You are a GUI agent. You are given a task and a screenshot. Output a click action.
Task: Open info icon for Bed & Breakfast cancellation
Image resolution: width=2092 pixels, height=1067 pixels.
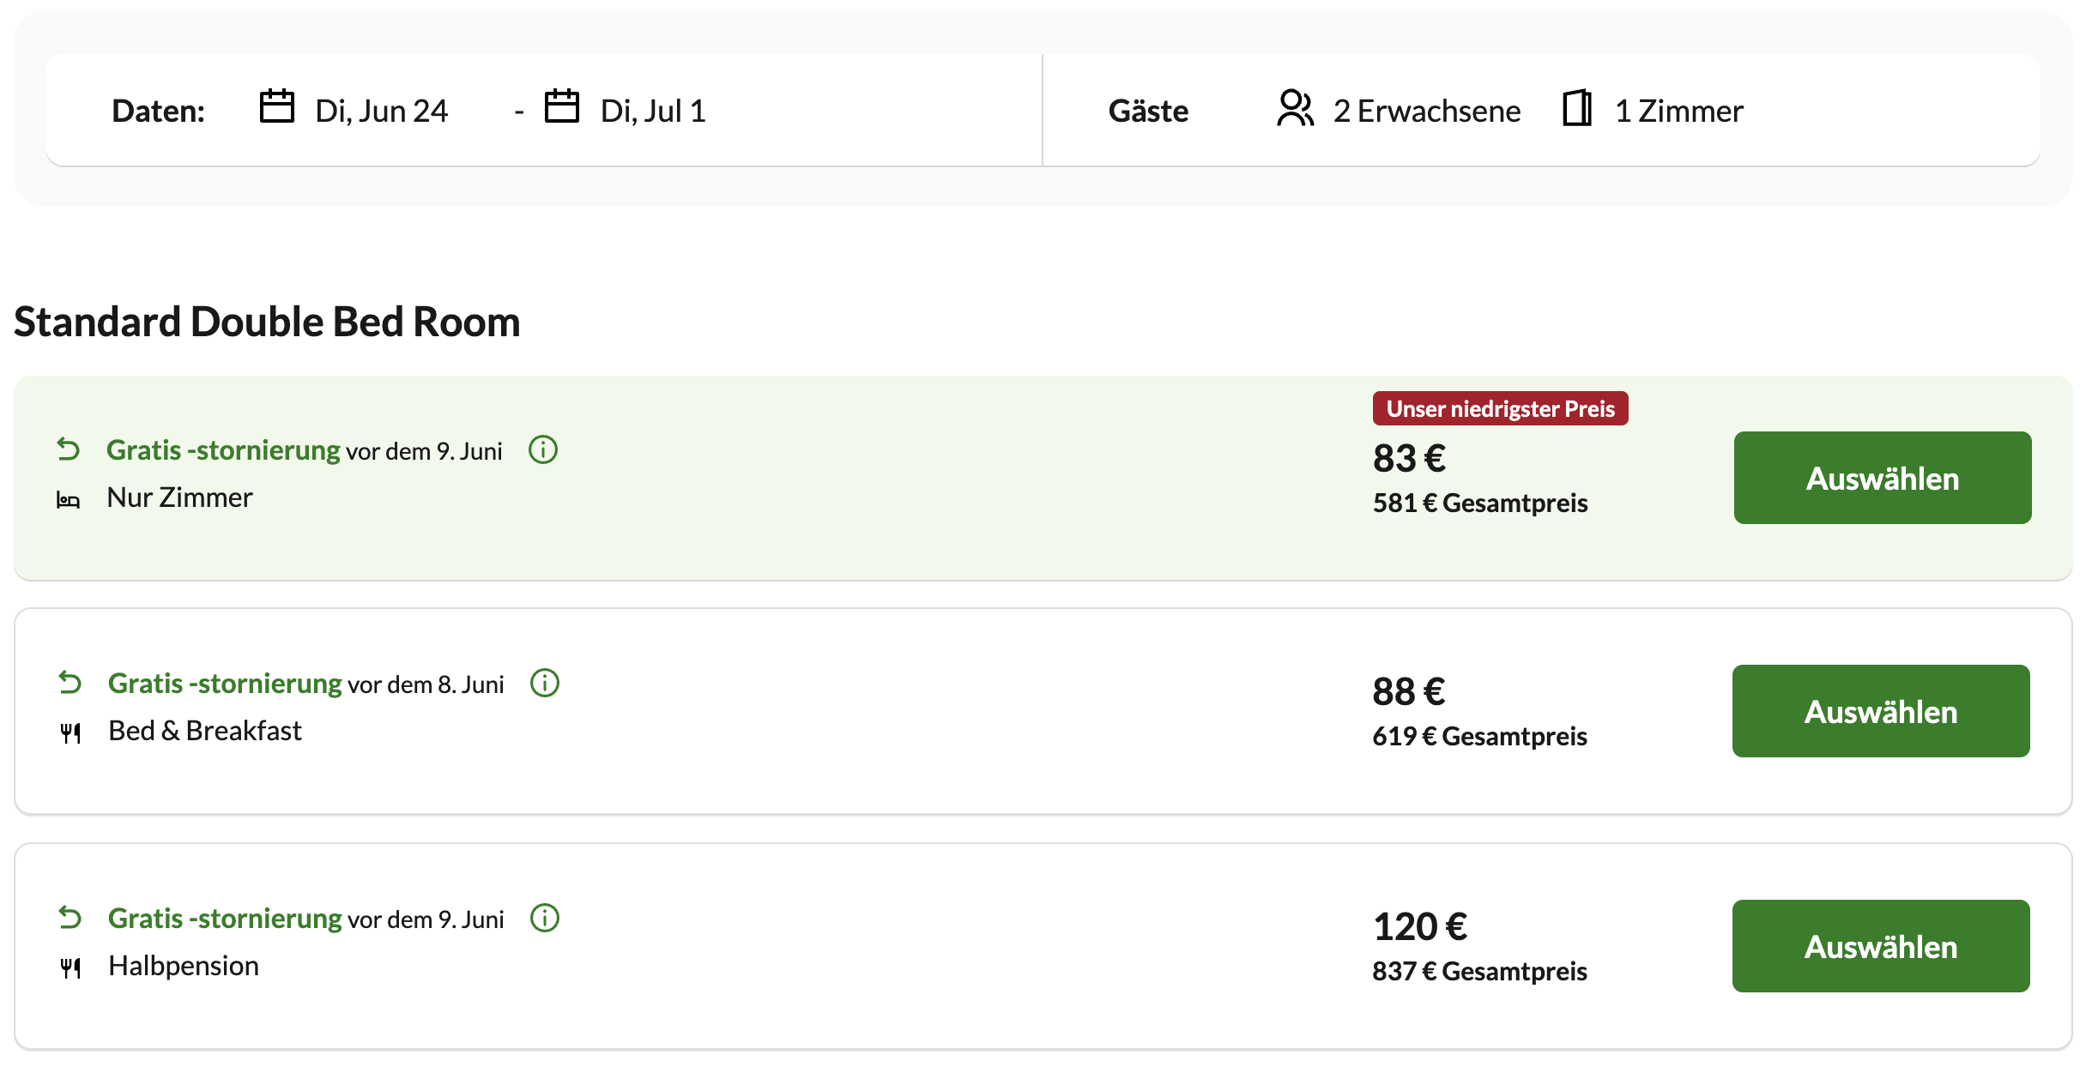click(x=545, y=683)
